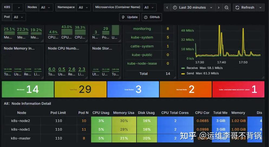
Task: Go to previous time range arrow
Action: tap(167, 8)
